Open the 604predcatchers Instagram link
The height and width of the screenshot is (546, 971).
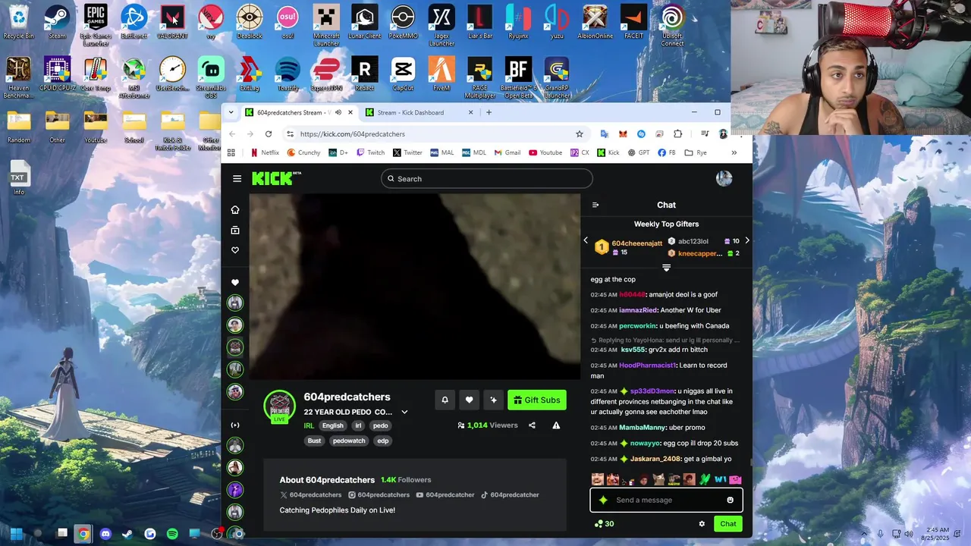point(379,495)
